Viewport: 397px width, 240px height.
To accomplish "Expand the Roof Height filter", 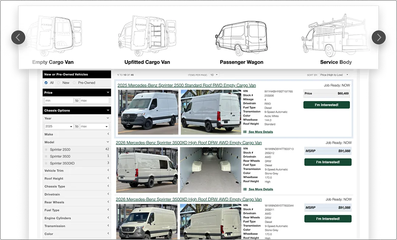I will pos(77,178).
